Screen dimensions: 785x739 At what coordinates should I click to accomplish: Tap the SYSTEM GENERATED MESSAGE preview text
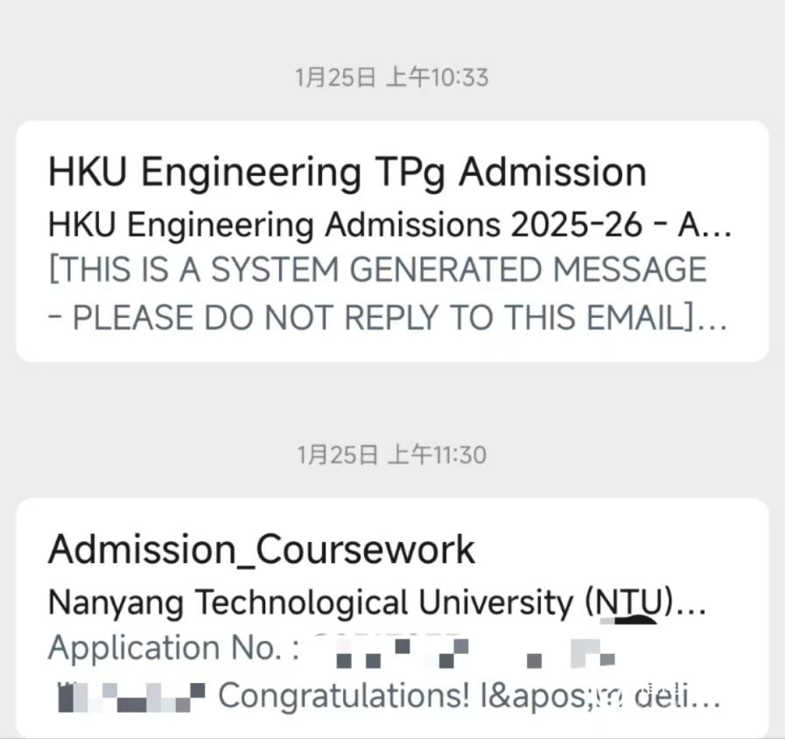[x=378, y=271]
